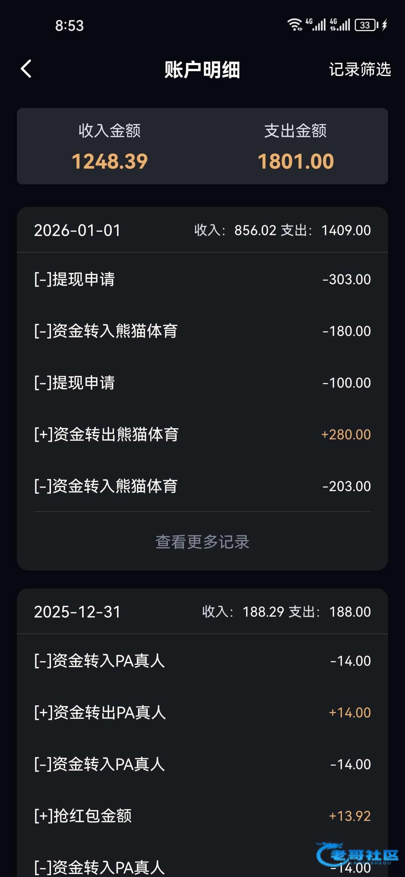
Task: Open the -303.00 提现申请 record
Action: pyautogui.click(x=202, y=279)
